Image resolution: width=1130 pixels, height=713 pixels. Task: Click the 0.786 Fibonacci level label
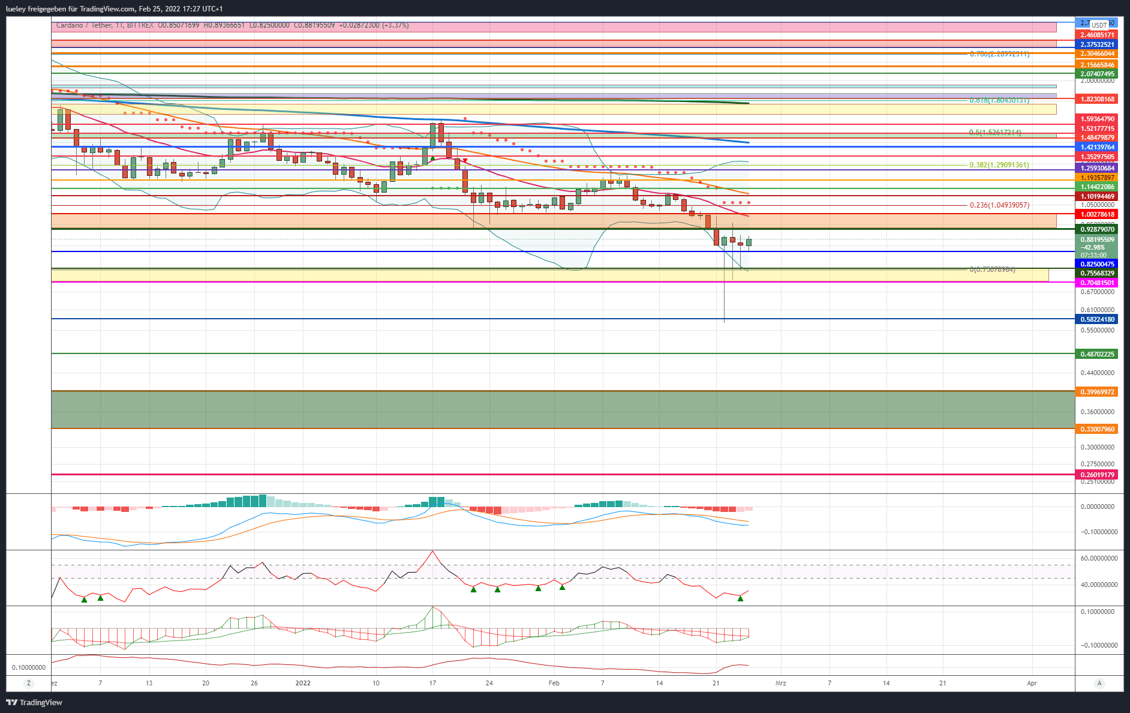999,53
